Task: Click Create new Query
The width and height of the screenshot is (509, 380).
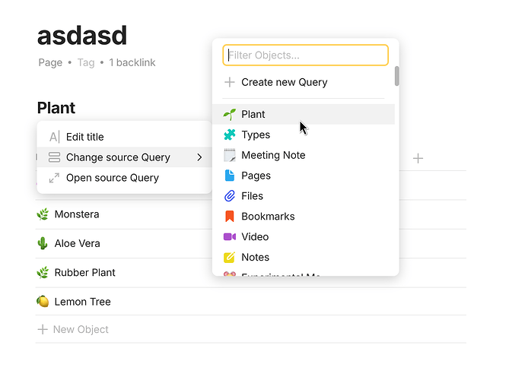Action: click(x=304, y=82)
